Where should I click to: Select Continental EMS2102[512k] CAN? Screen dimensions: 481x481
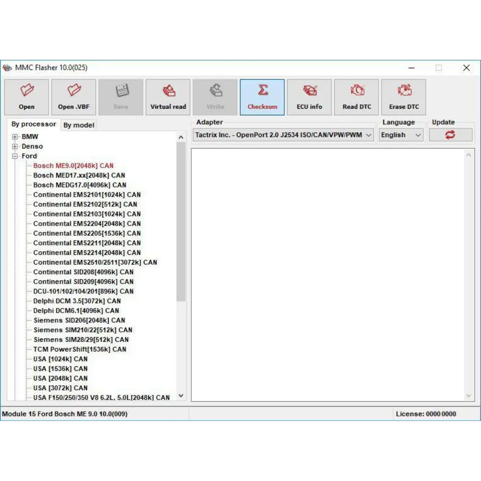pos(85,204)
